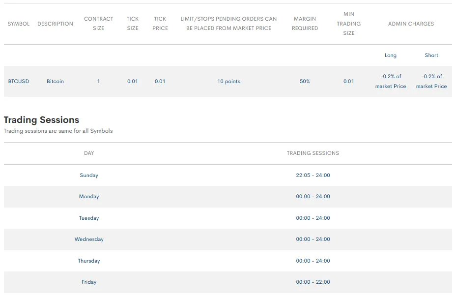
Task: Select the Sunday row label
Action: [89, 175]
